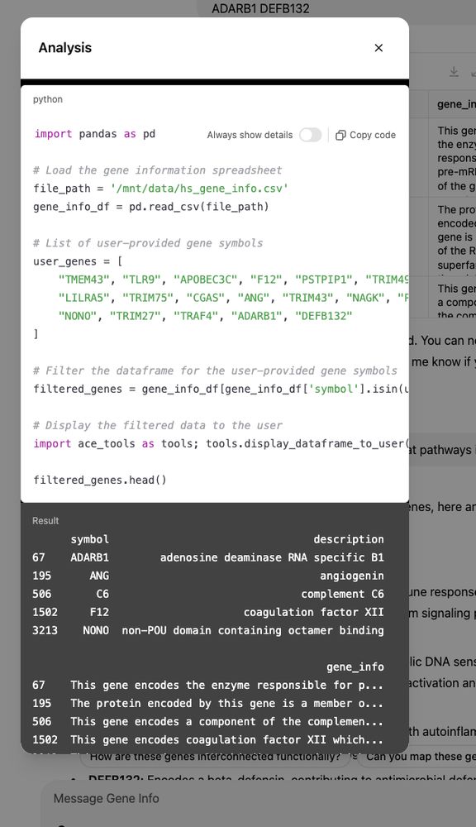Click the 'import pandas as pd' code line

click(95, 134)
